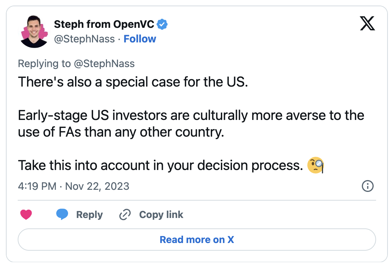Follow the @StephNass account

(140, 39)
